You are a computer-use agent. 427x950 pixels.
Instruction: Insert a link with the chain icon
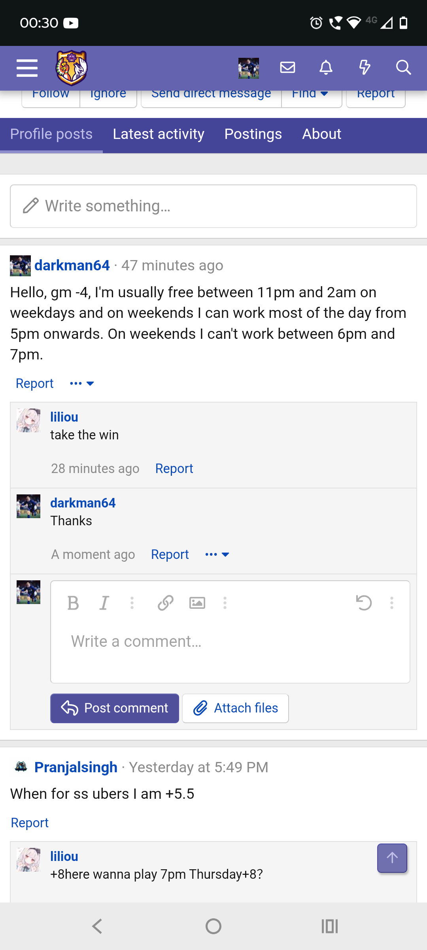[166, 603]
